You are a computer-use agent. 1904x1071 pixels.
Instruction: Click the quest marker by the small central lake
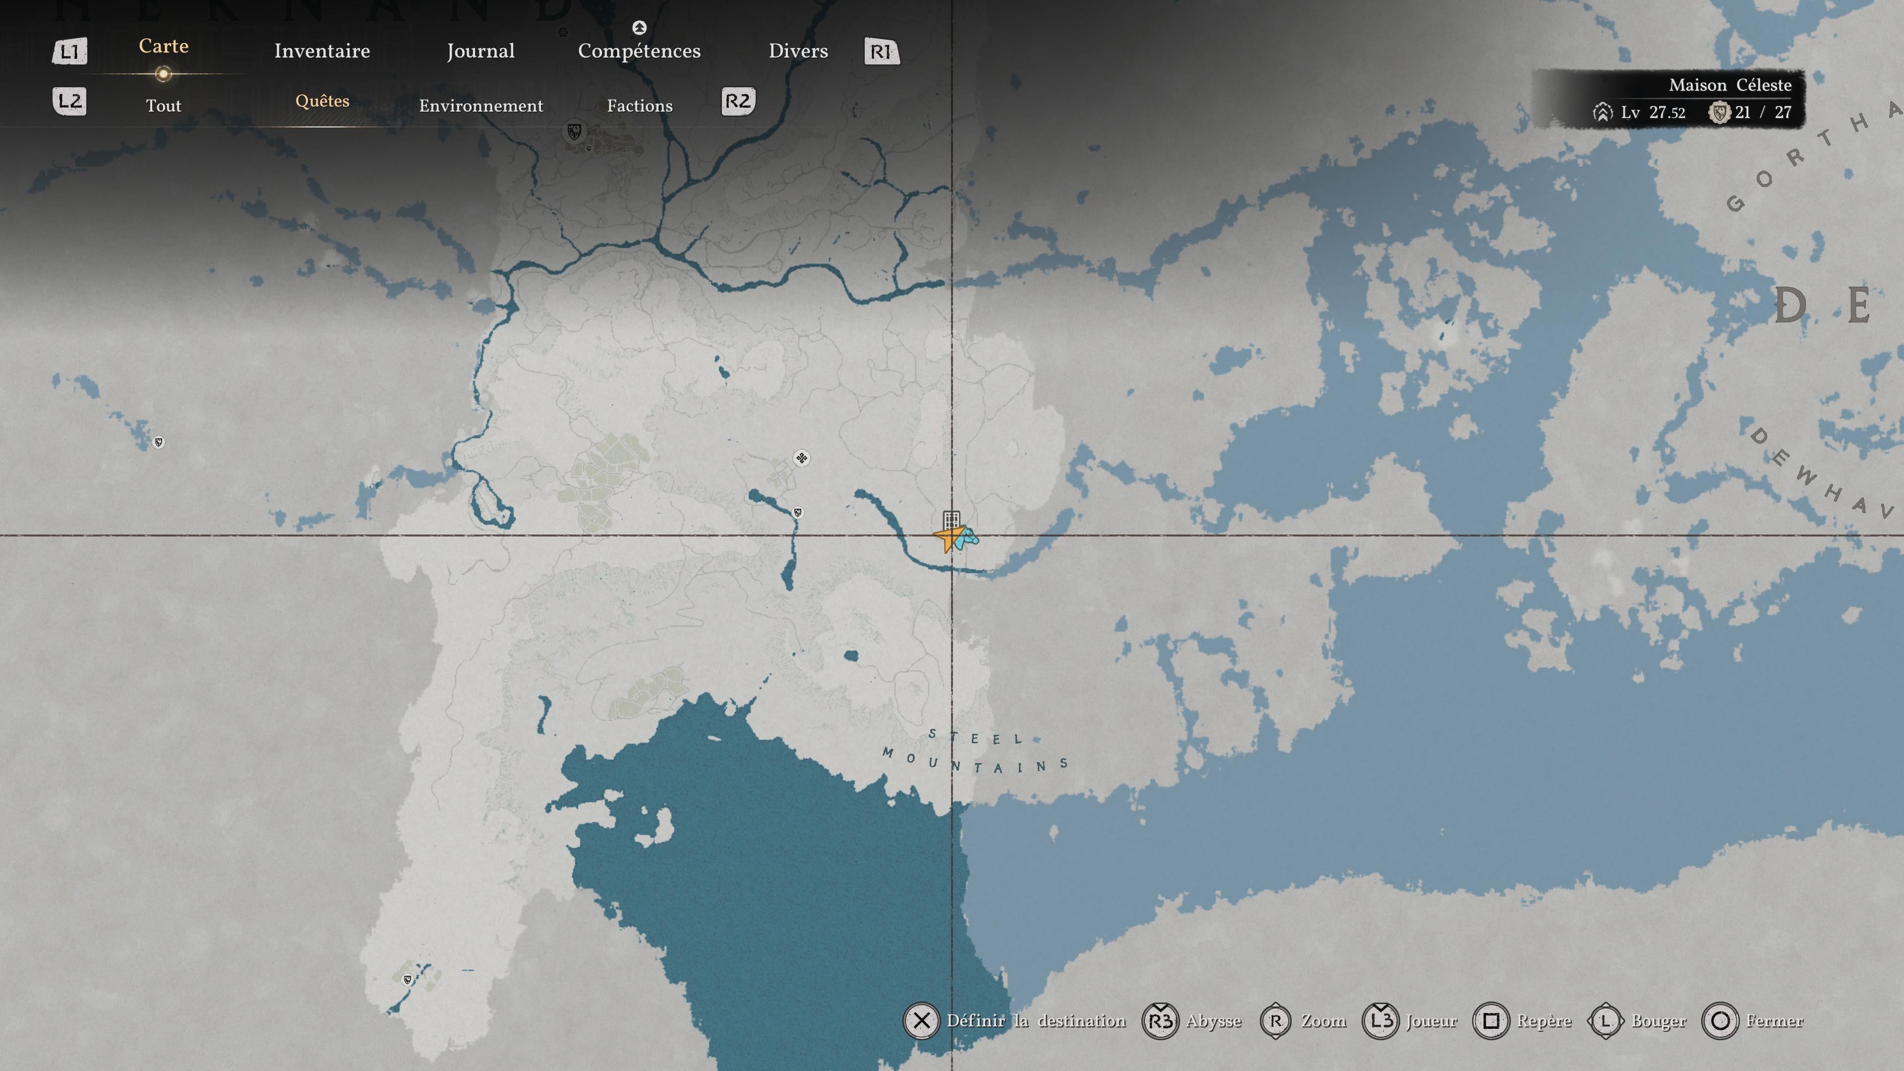click(797, 512)
